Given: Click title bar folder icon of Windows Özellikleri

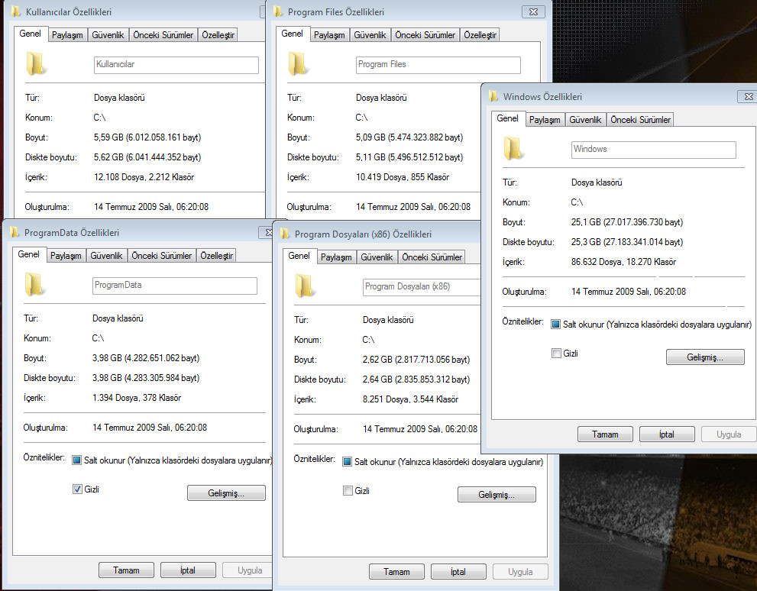Looking at the screenshot, I should (493, 96).
